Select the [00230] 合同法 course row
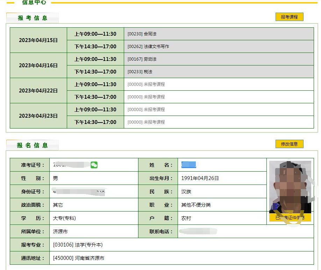Screen dimensions: 321x270 pos(142,34)
